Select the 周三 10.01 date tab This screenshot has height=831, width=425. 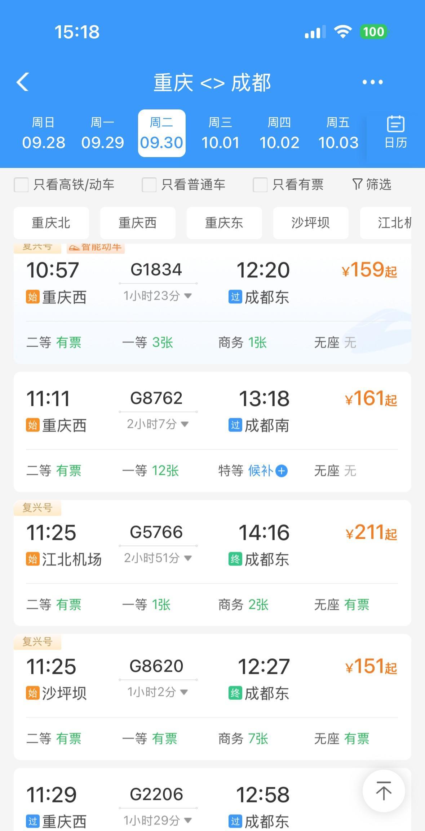(220, 133)
